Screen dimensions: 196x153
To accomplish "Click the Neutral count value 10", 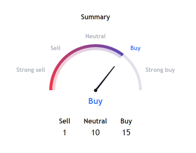I will pyautogui.click(x=95, y=133).
